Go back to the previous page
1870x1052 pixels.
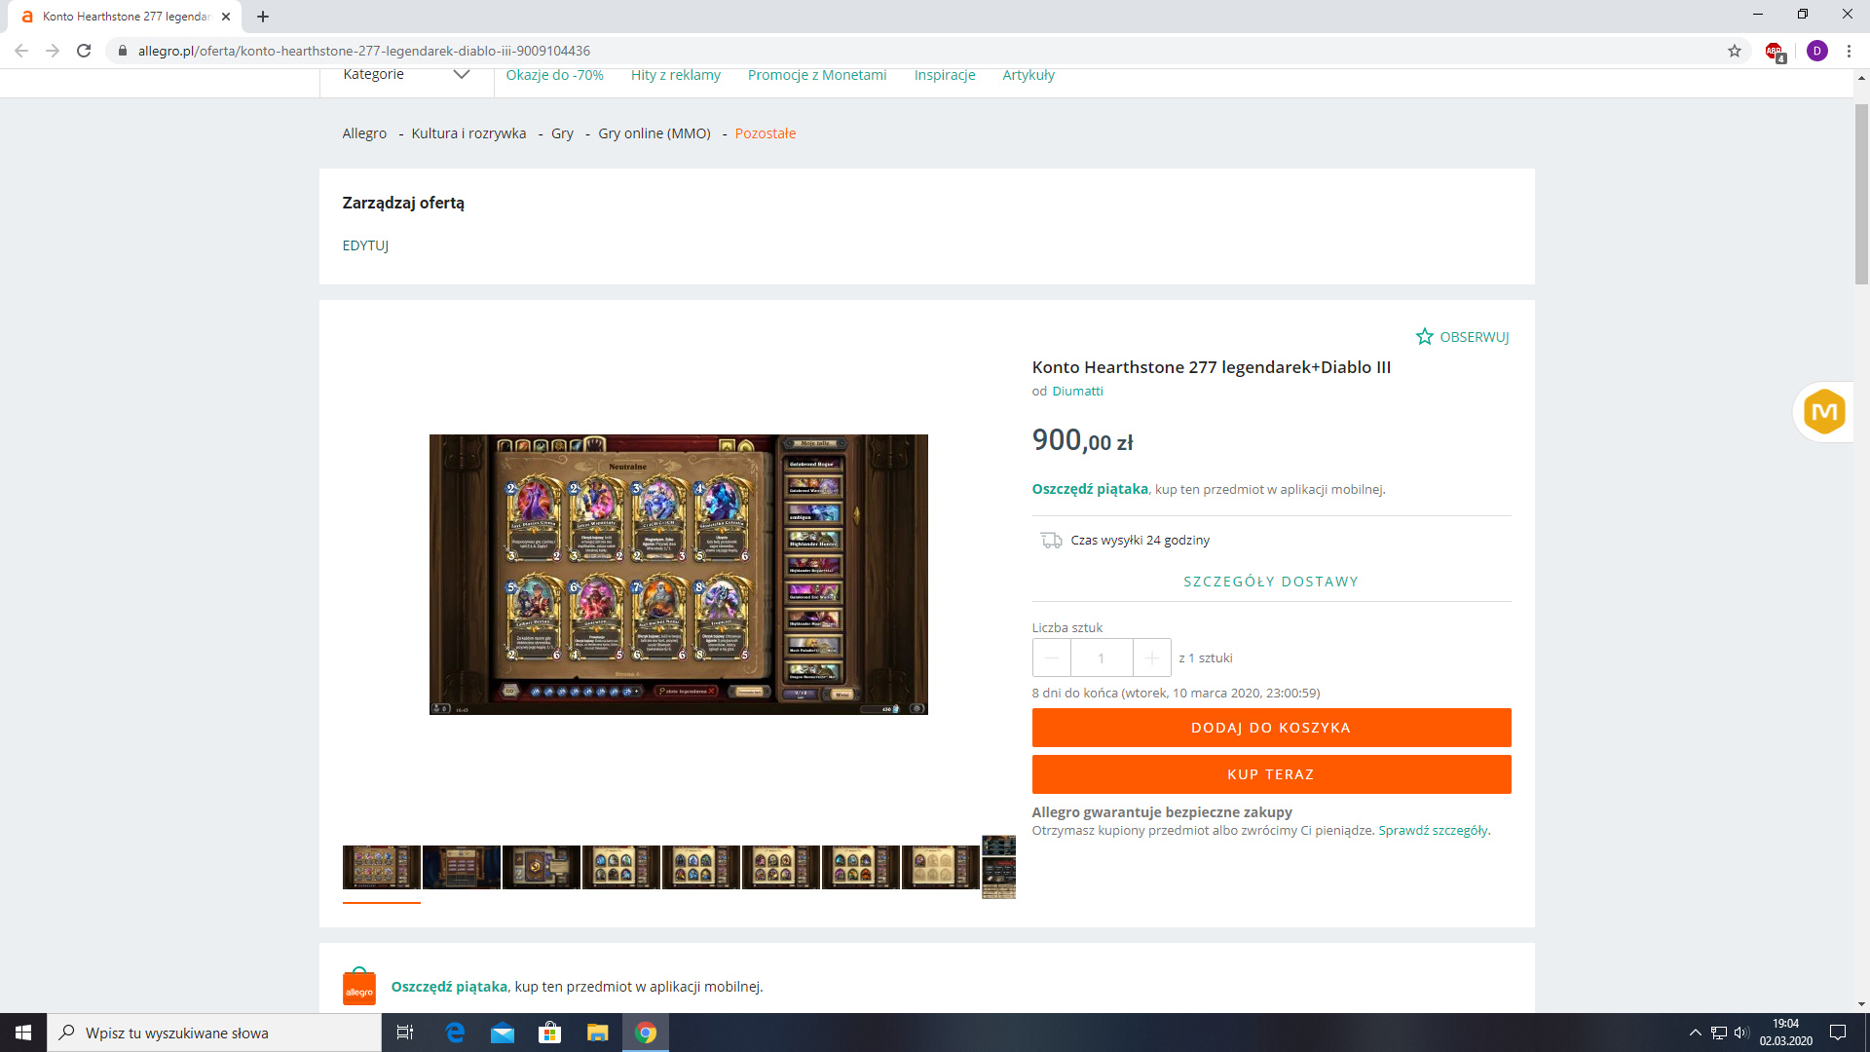[x=21, y=51]
